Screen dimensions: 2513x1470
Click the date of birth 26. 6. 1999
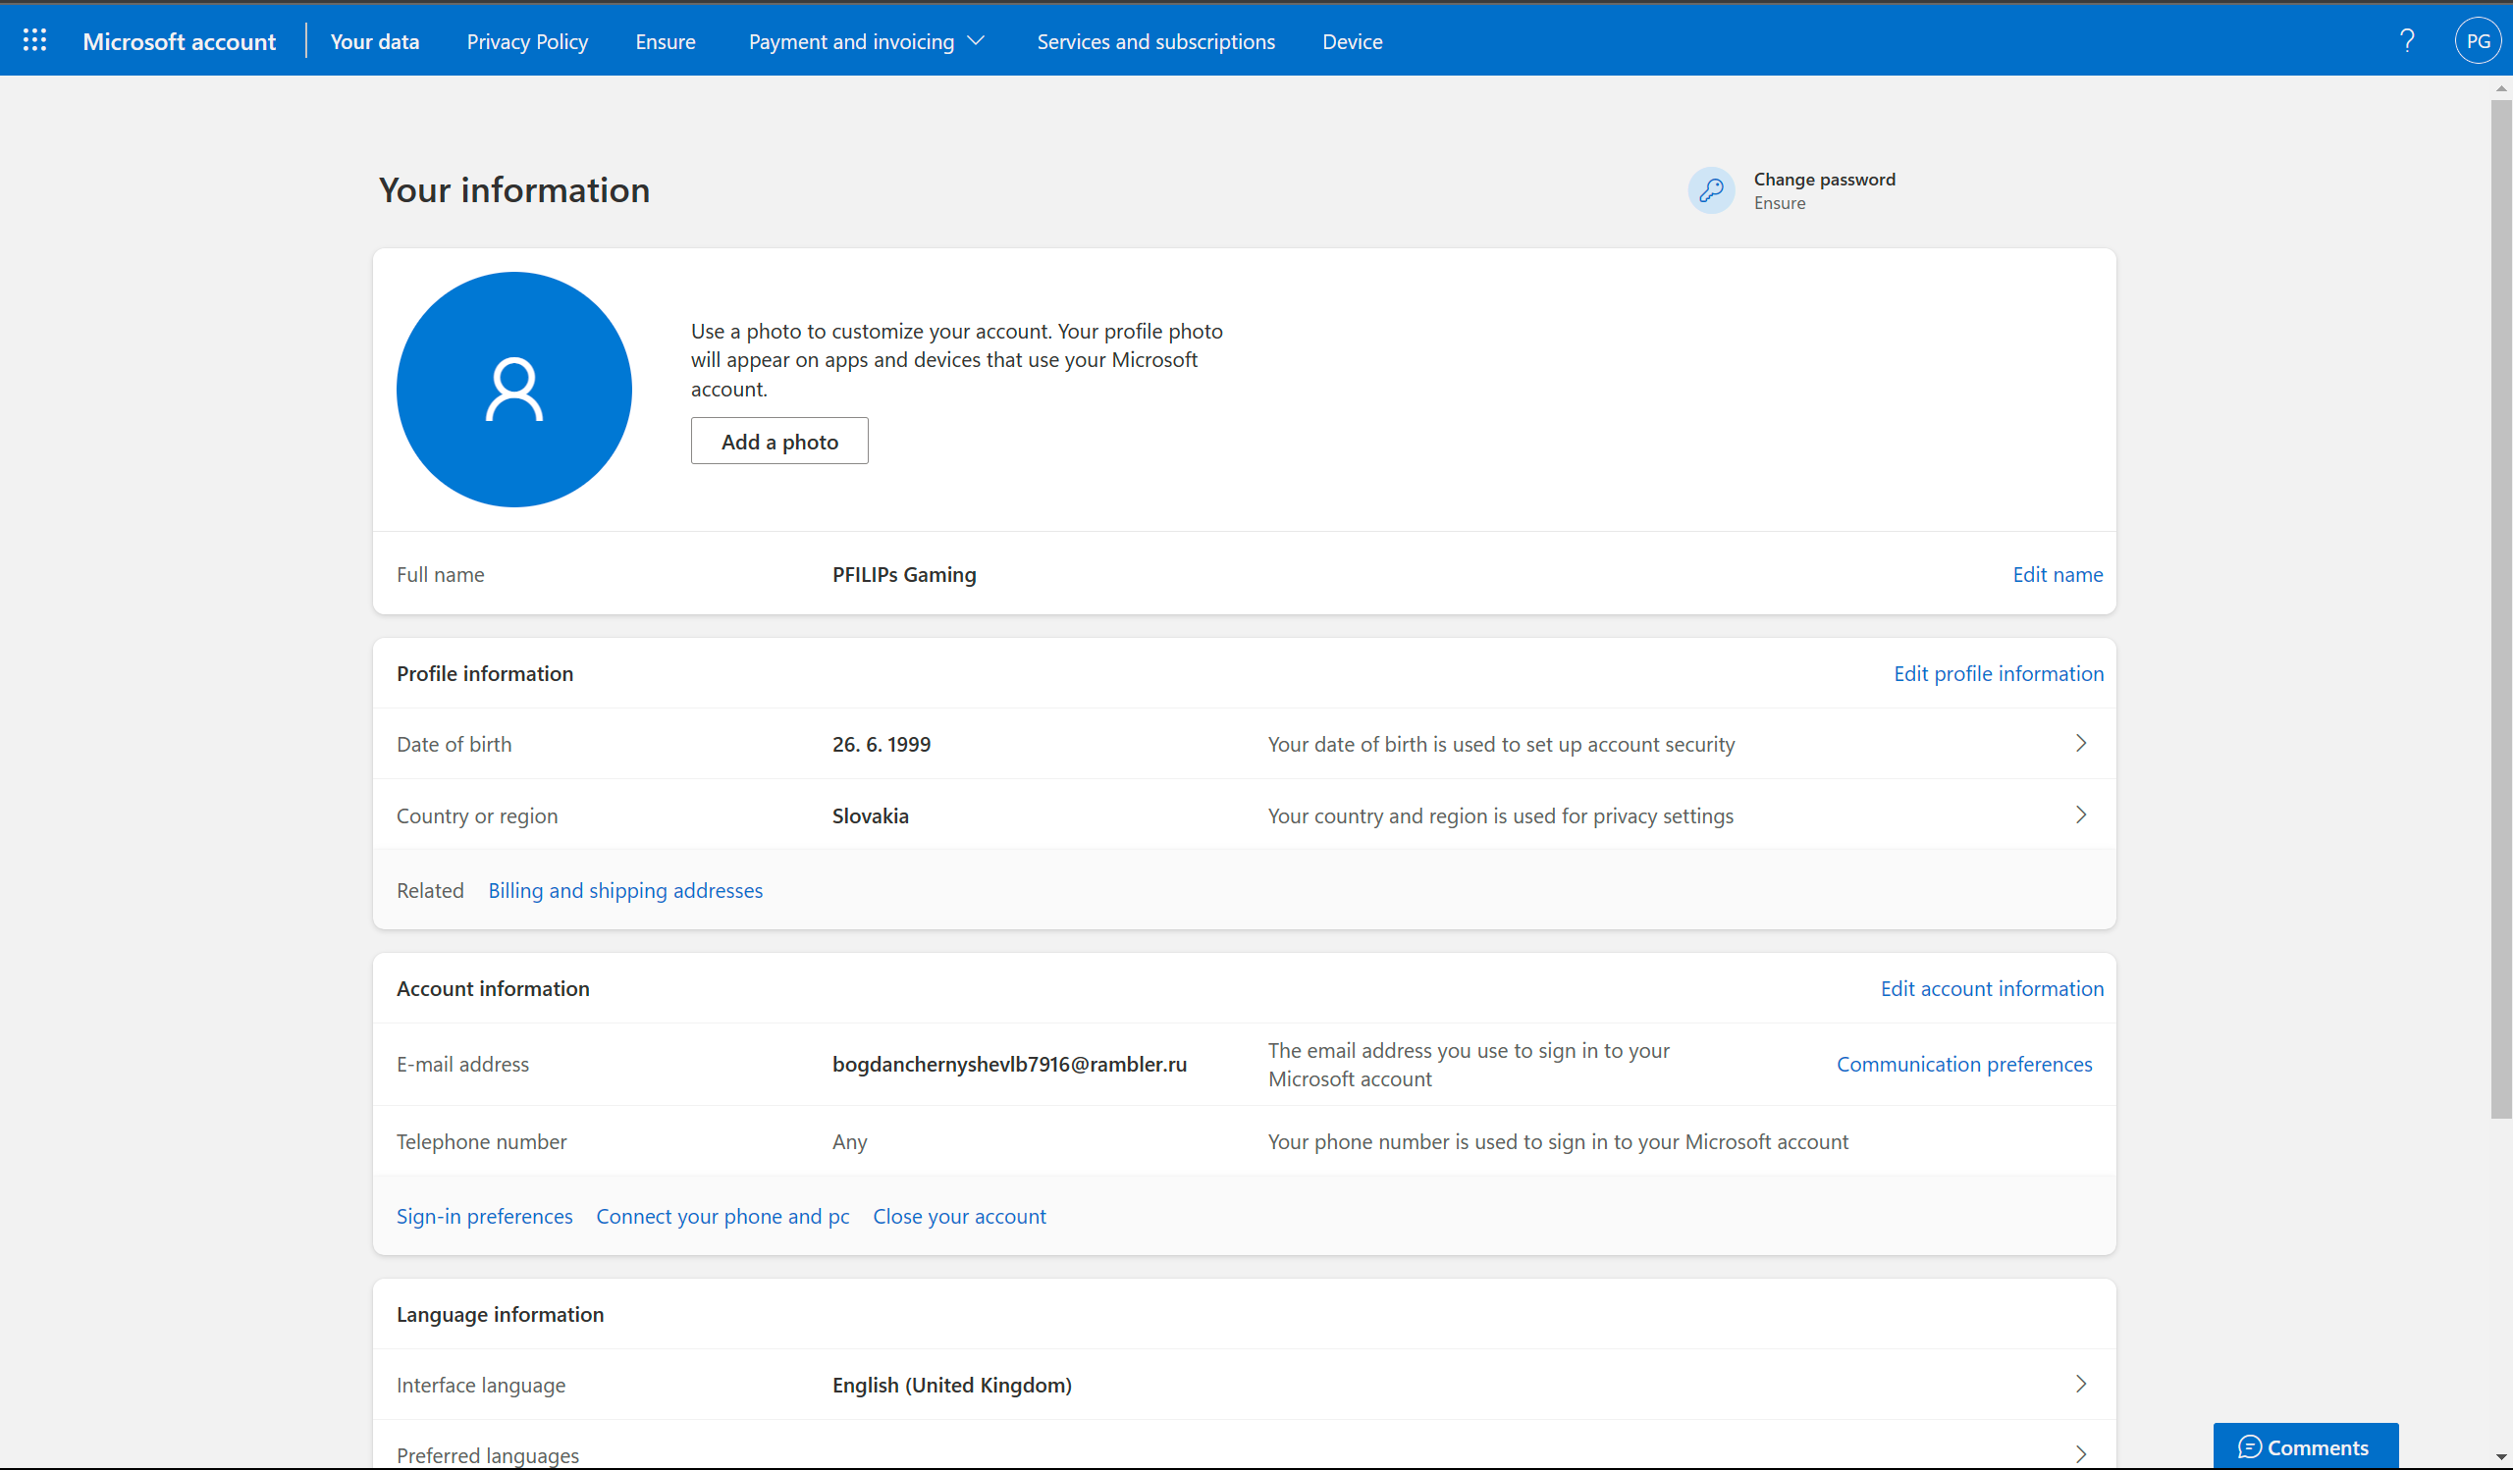point(882,745)
